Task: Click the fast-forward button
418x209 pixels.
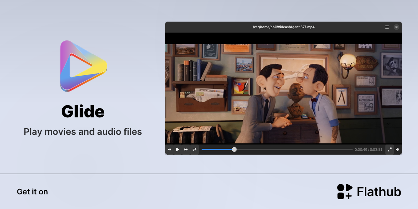Action: [x=186, y=149]
